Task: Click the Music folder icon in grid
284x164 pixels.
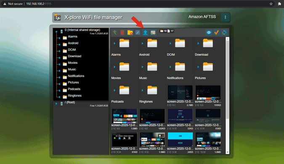Action: pyautogui.click(x=152, y=67)
